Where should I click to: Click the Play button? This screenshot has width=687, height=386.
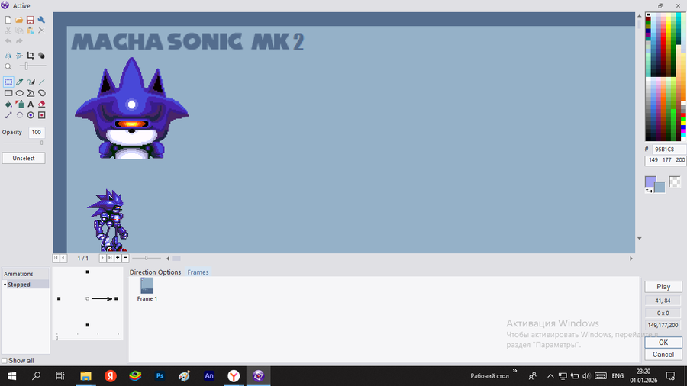tap(663, 287)
